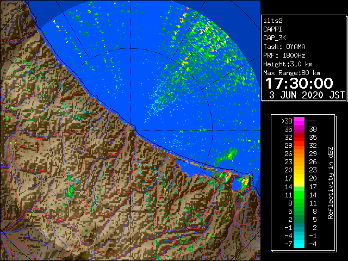Click the '-7' legend label
Image resolution: width=348 pixels, height=261 pixels.
288,244
